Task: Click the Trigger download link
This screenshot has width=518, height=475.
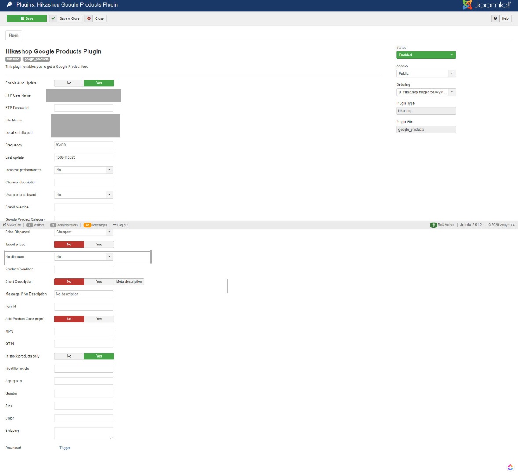Action: [65, 448]
